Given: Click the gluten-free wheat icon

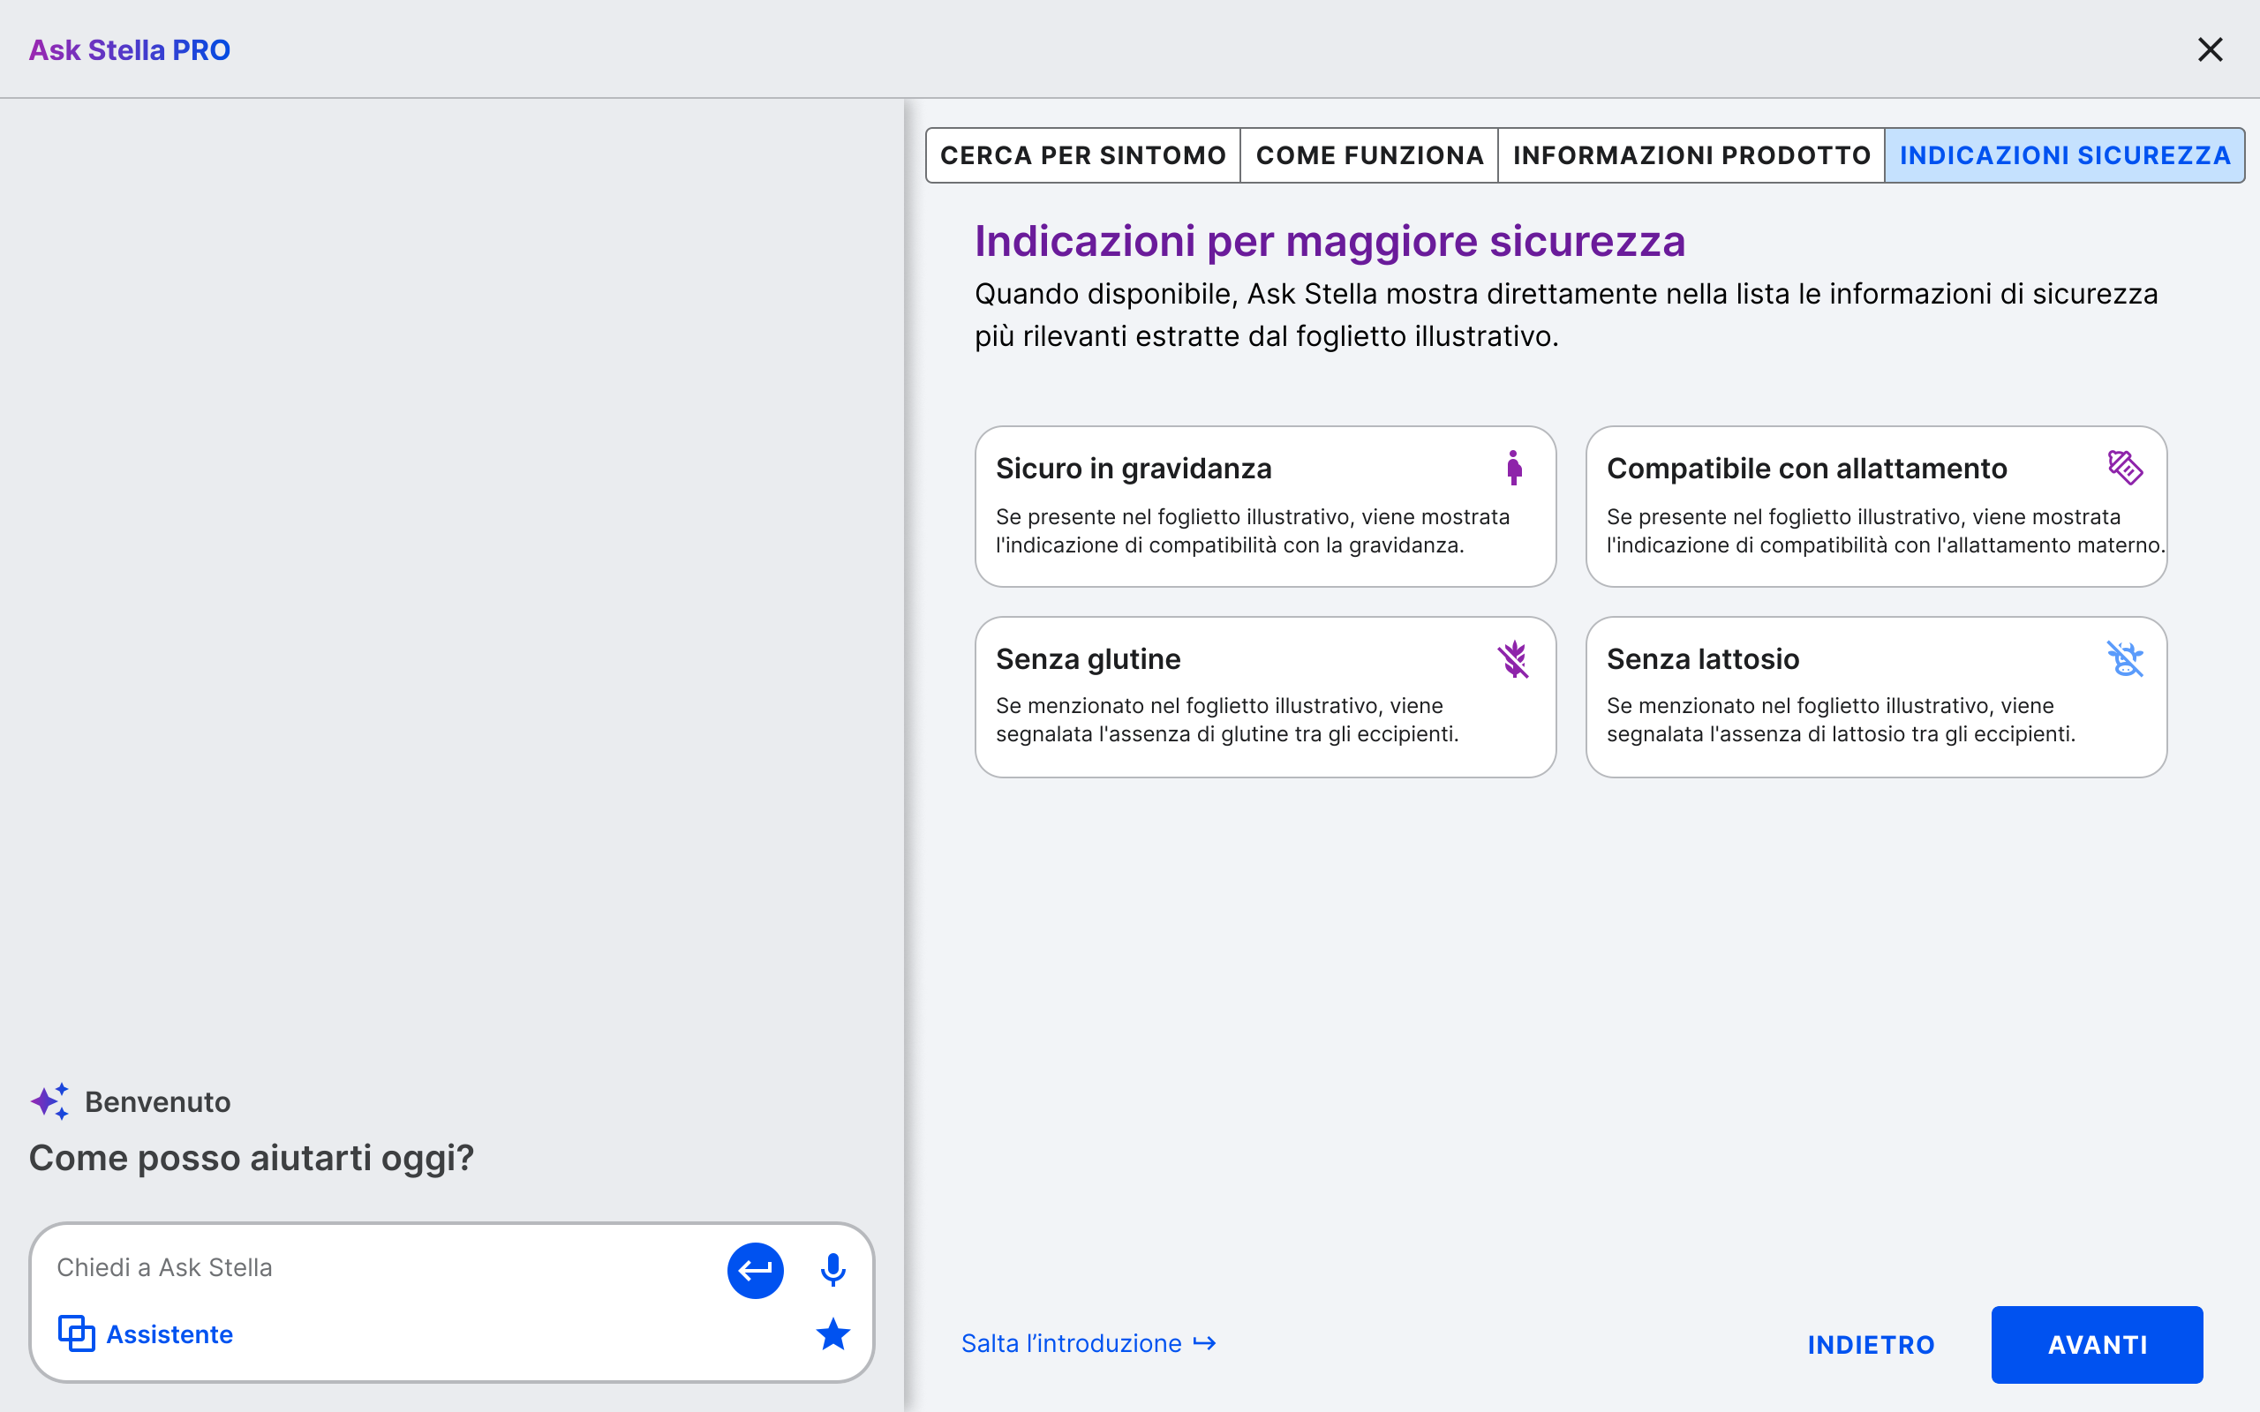Looking at the screenshot, I should coord(1513,659).
